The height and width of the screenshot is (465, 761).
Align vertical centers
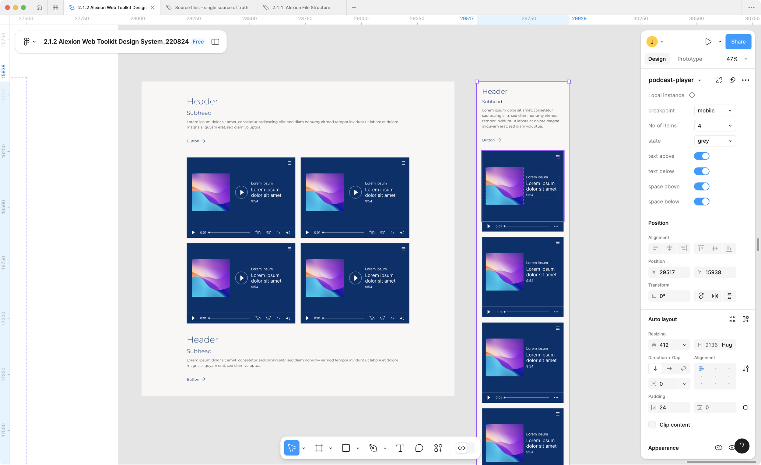point(715,248)
